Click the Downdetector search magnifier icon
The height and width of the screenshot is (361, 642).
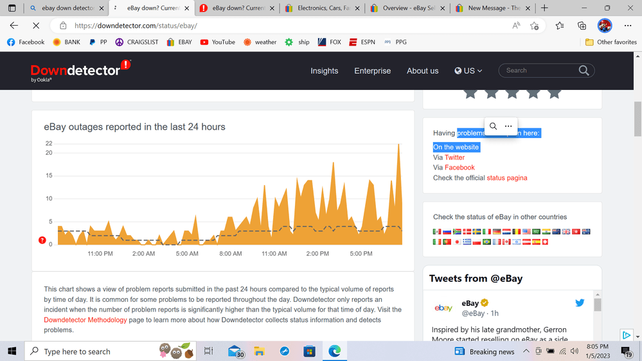584,71
